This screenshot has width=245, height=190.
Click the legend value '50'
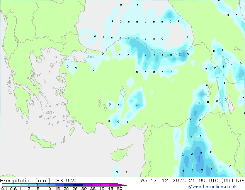pyautogui.click(x=119, y=188)
